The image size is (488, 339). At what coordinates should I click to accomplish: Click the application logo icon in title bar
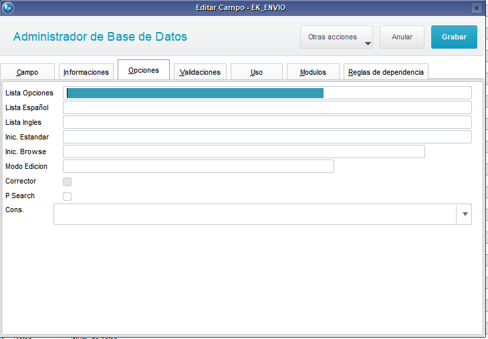8,8
